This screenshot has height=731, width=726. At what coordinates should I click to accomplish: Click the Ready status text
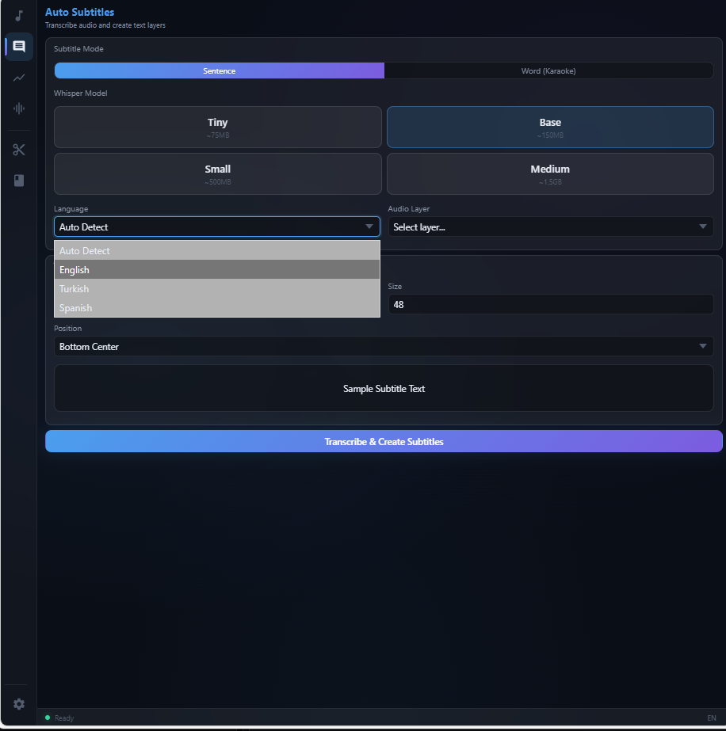click(x=64, y=718)
